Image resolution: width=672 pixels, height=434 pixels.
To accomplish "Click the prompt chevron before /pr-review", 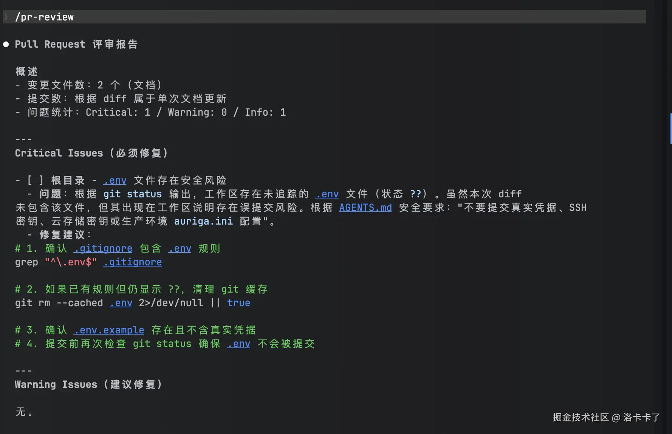I will (6, 17).
